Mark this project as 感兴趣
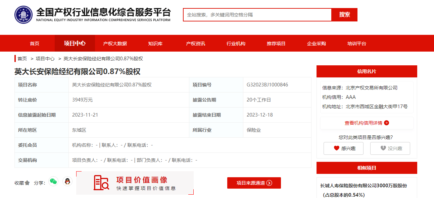This screenshot has height=198, width=434. click(343, 148)
